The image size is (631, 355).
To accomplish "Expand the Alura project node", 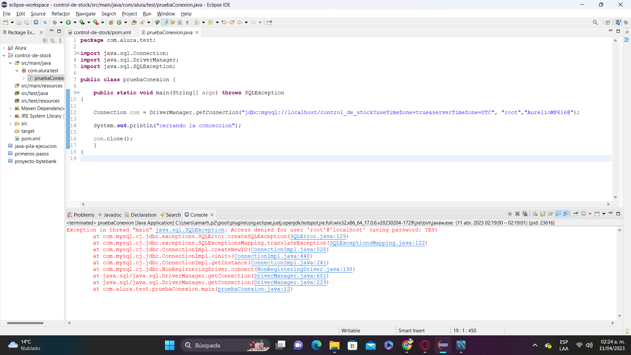I will [4, 48].
